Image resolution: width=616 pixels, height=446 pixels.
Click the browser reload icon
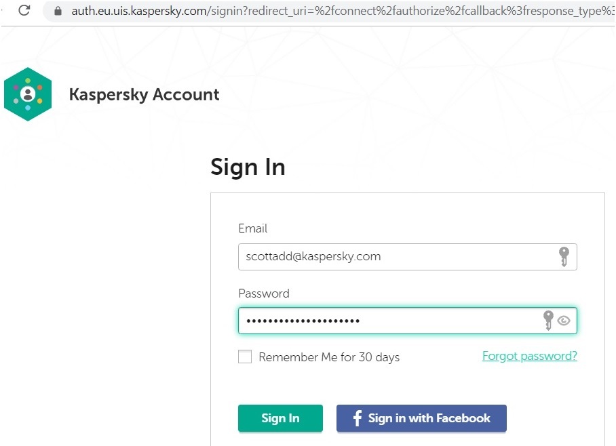pyautogui.click(x=24, y=10)
